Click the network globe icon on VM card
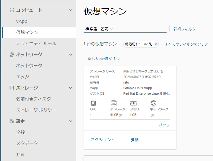 153,103
